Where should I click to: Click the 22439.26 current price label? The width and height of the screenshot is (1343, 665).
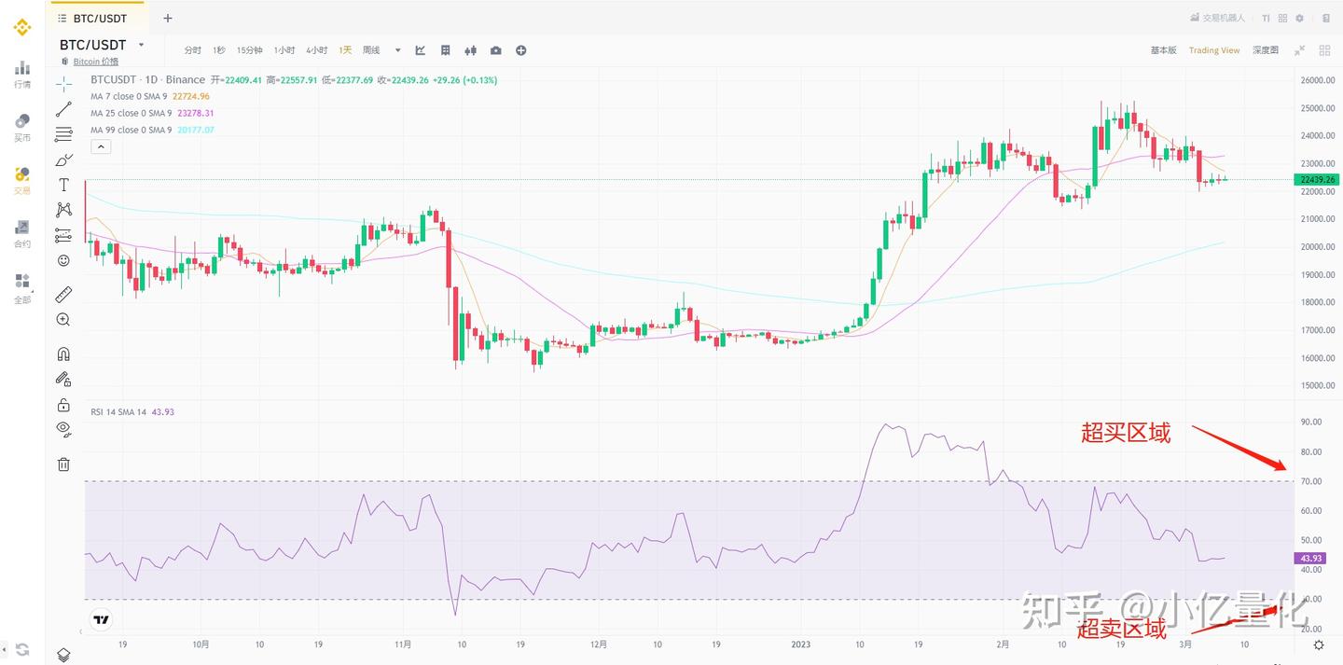(x=1318, y=179)
